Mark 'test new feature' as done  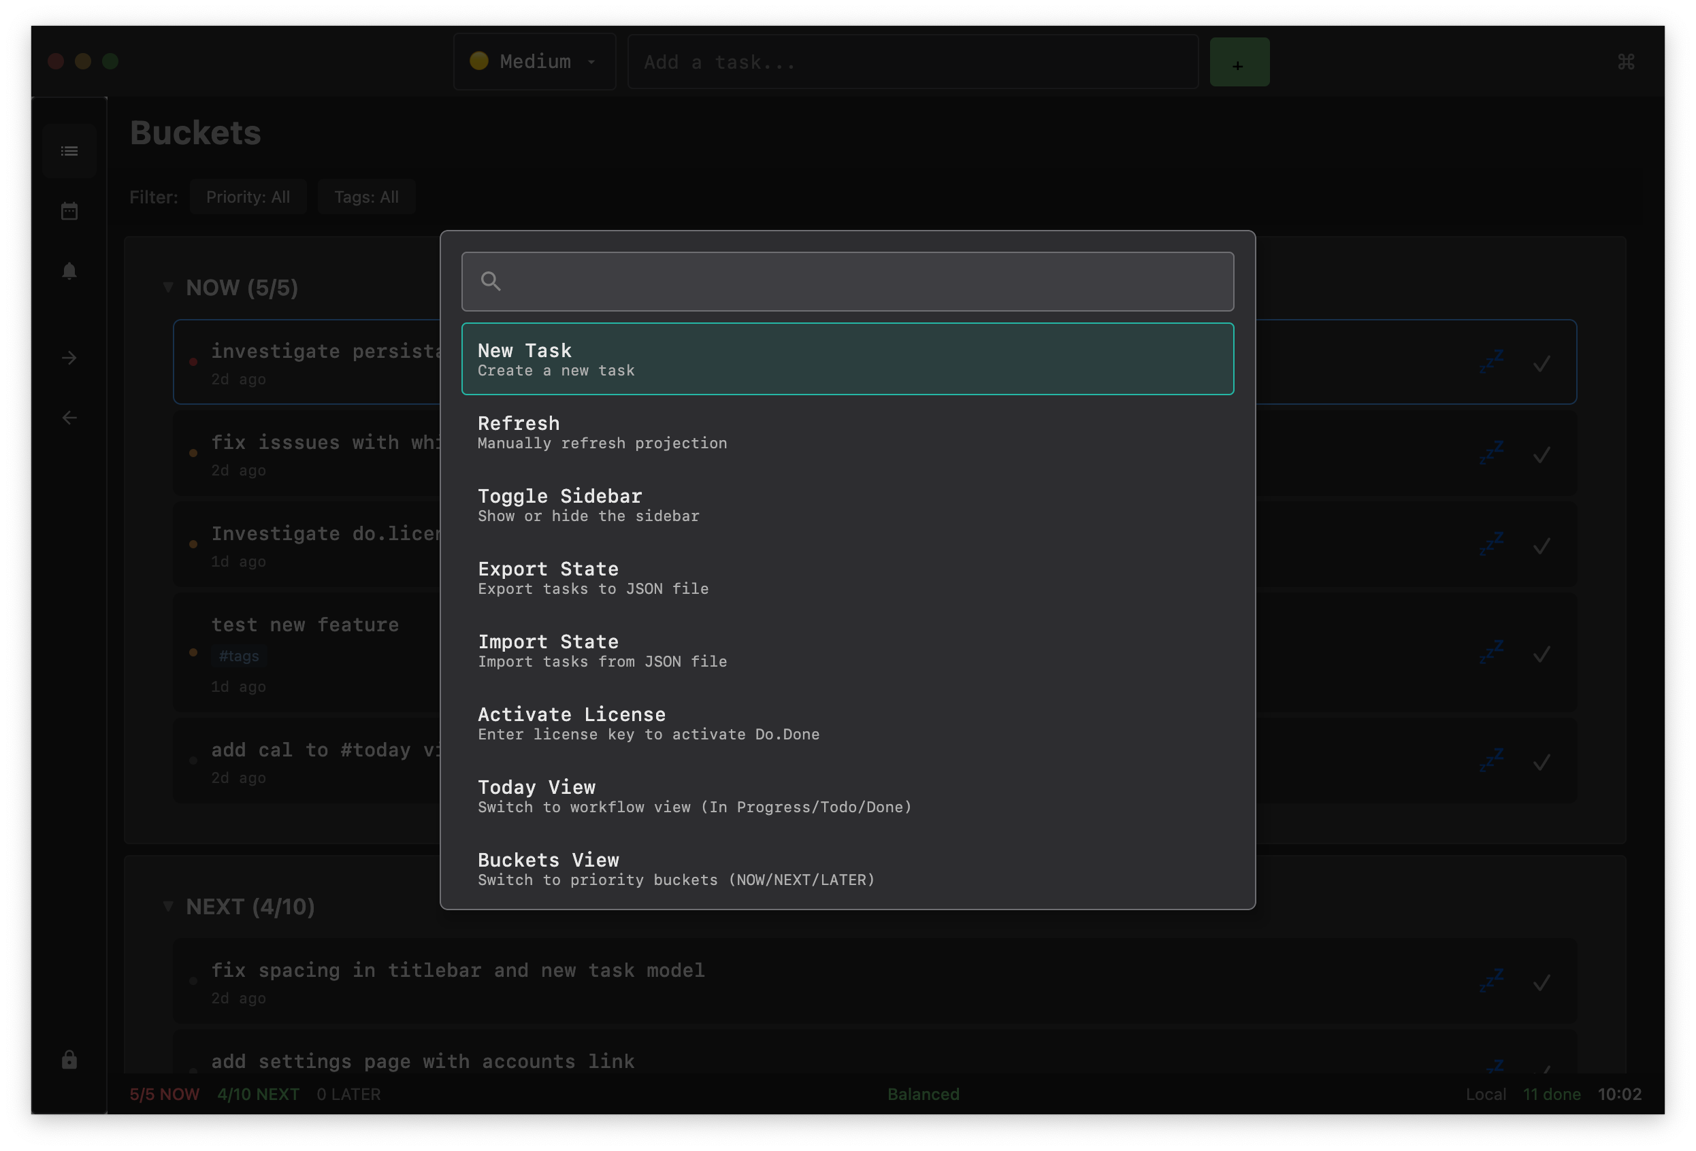(1542, 654)
